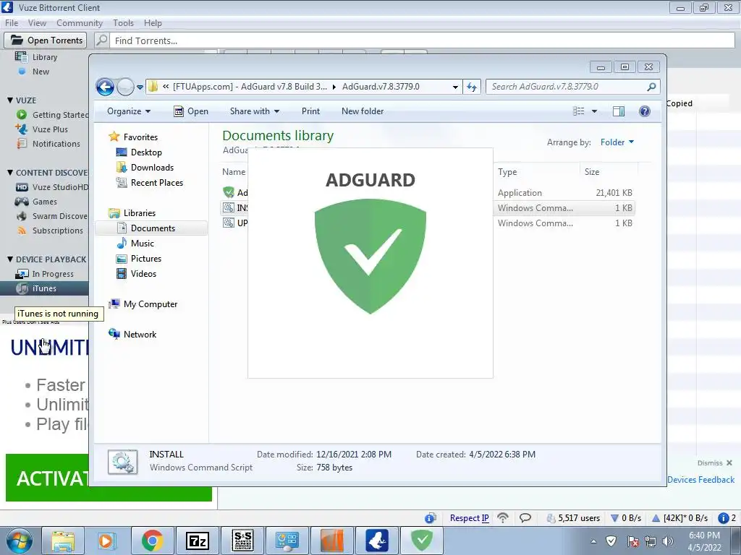
Task: Go back in Explorer window
Action: point(105,87)
